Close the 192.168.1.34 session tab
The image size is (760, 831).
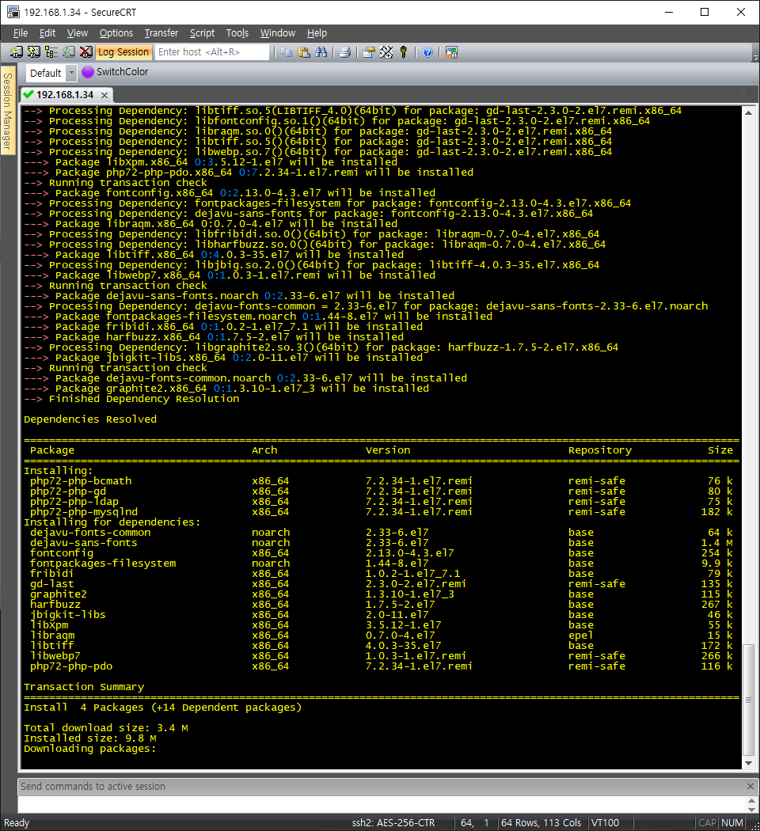[x=104, y=95]
